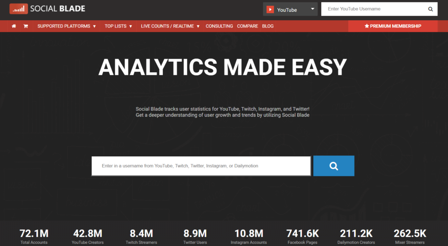This screenshot has width=448, height=246.
Task: Open the Consulting page
Action: pyautogui.click(x=219, y=26)
